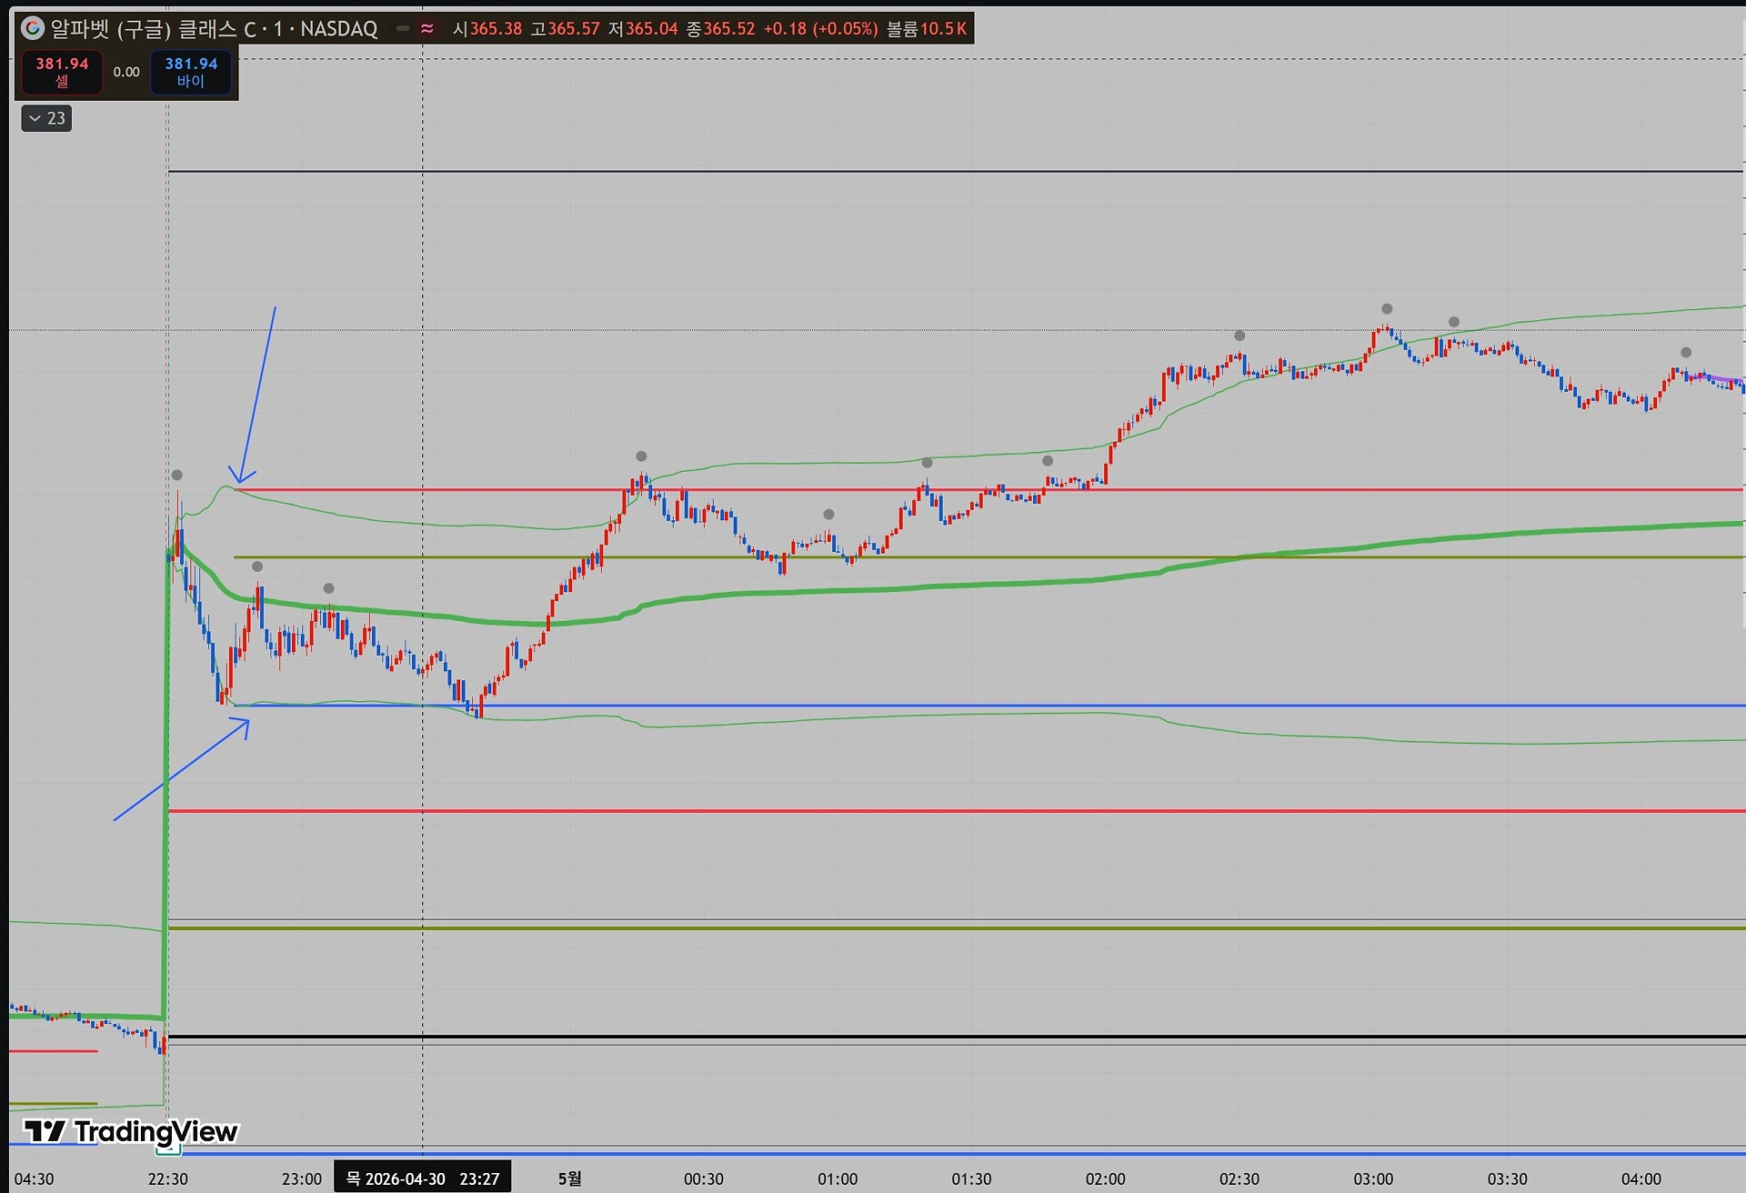Click the 23:00 time axis label

pyautogui.click(x=302, y=1179)
